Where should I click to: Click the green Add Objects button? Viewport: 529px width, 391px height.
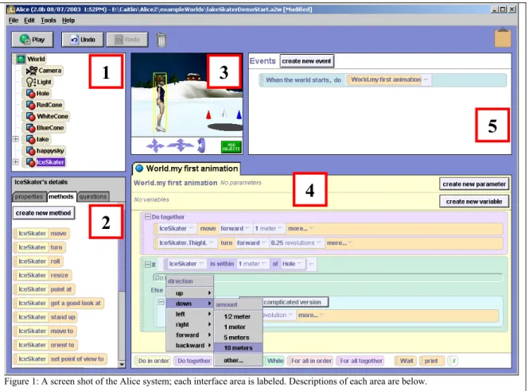(x=231, y=147)
